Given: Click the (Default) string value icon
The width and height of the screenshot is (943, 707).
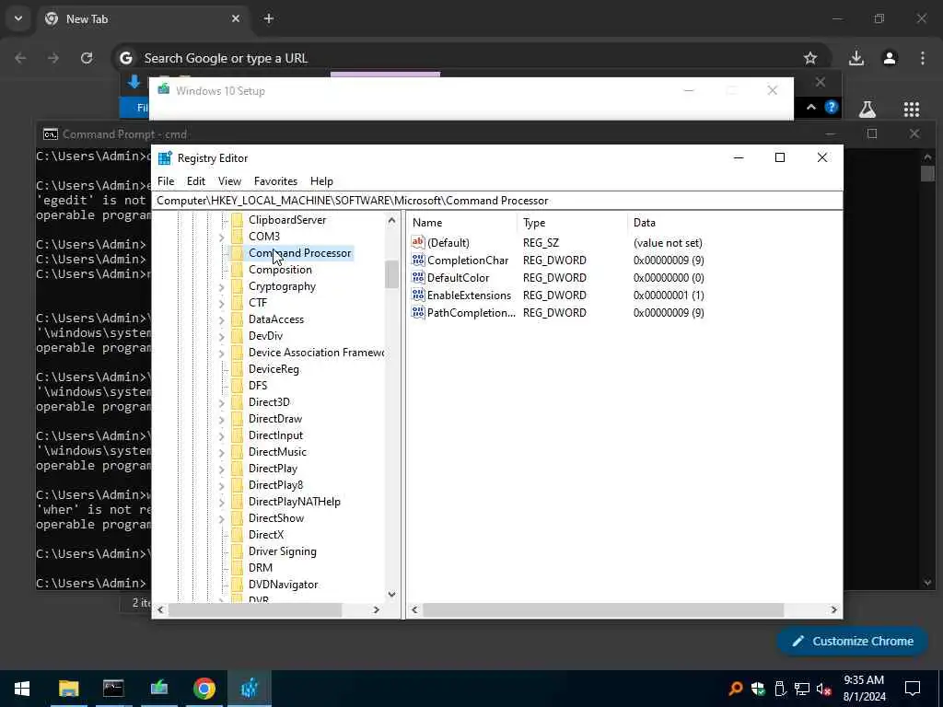Looking at the screenshot, I should point(418,242).
